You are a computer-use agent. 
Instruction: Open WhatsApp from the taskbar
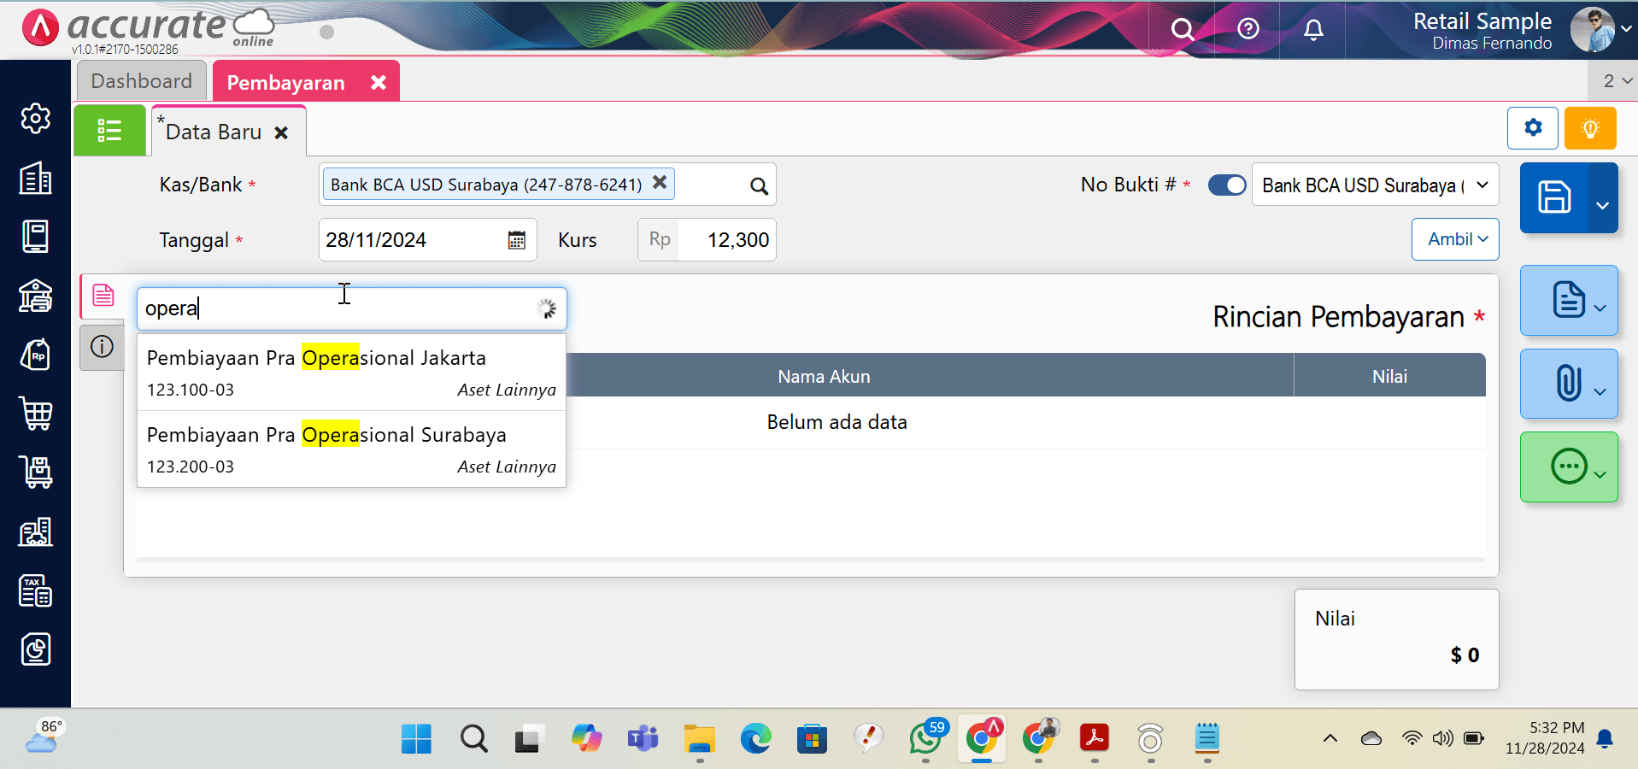pos(925,738)
